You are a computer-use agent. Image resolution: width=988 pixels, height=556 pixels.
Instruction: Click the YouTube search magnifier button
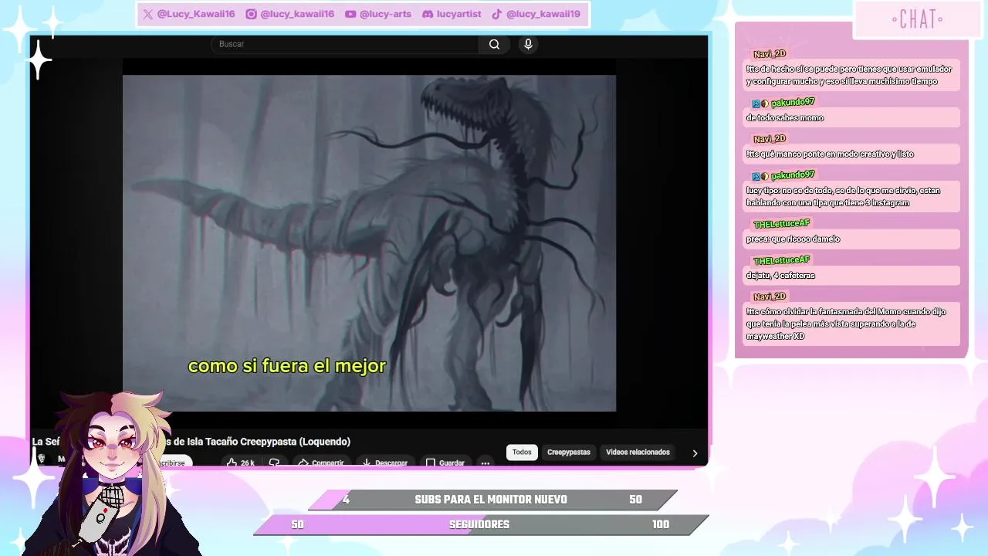pyautogui.click(x=494, y=44)
